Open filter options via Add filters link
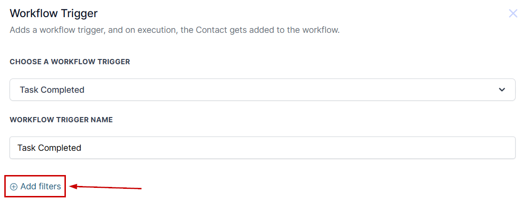The height and width of the screenshot is (205, 528). pyautogui.click(x=35, y=186)
